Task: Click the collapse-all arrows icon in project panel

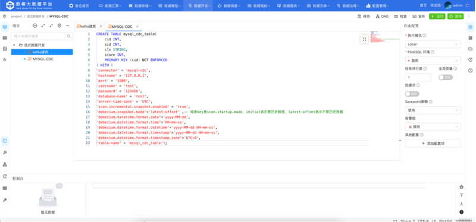Action: pos(51,26)
